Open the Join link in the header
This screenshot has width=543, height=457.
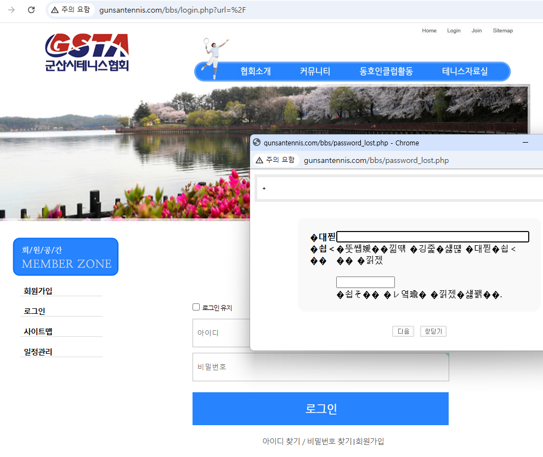[476, 31]
